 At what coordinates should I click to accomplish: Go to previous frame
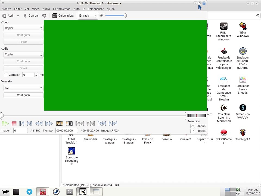(x=22, y=124)
